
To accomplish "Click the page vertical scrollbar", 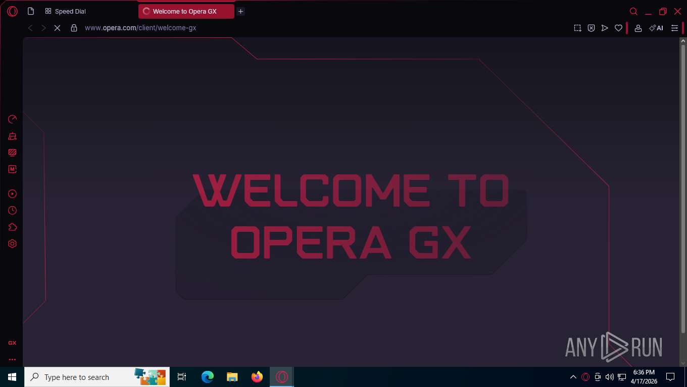I will 683,189.
